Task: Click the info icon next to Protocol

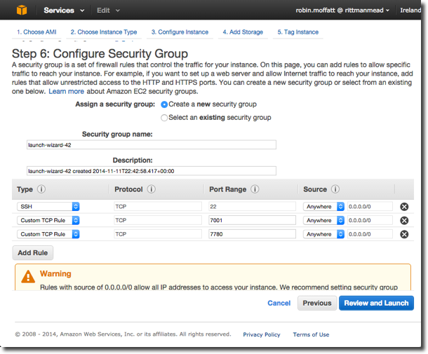Action: coord(152,189)
